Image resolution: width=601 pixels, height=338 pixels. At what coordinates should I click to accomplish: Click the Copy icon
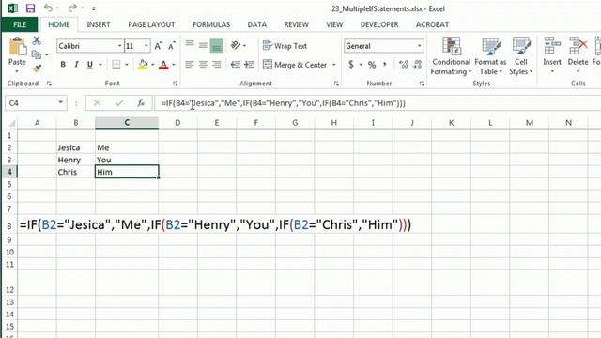(x=37, y=54)
